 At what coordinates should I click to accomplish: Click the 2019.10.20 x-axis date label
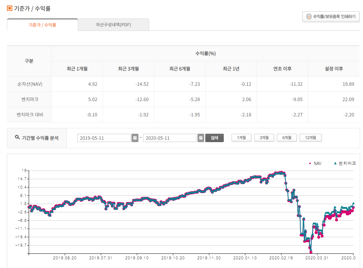coord(173,258)
